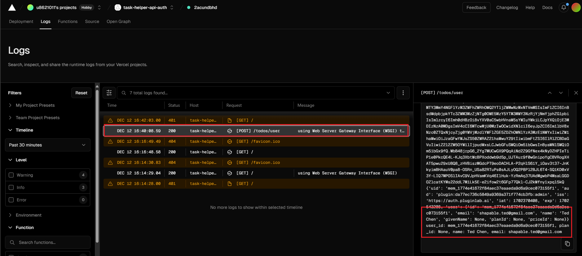Click the logs search input field
582x256 pixels.
click(256, 93)
